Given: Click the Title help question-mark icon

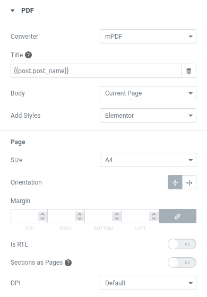Looking at the screenshot, I should tap(29, 55).
